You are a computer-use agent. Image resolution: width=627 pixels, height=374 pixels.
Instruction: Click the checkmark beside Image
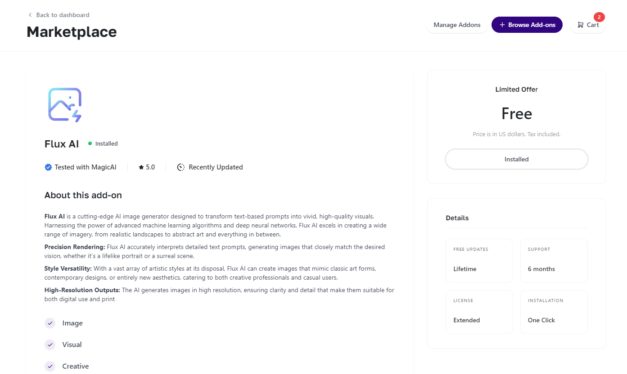coord(50,323)
